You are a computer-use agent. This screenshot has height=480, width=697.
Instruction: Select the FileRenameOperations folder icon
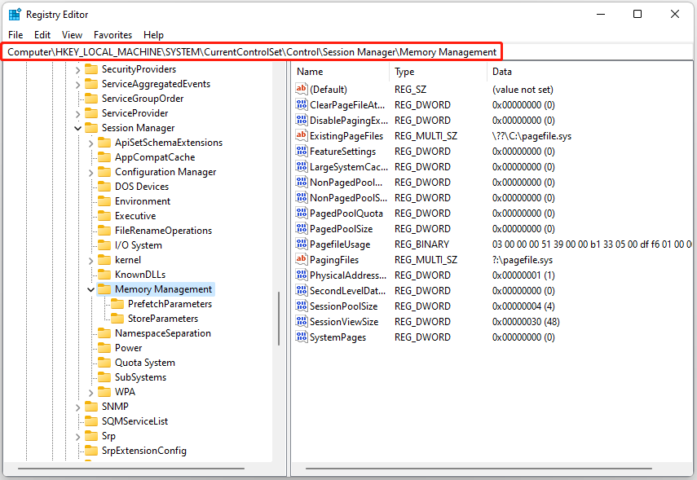click(x=104, y=231)
